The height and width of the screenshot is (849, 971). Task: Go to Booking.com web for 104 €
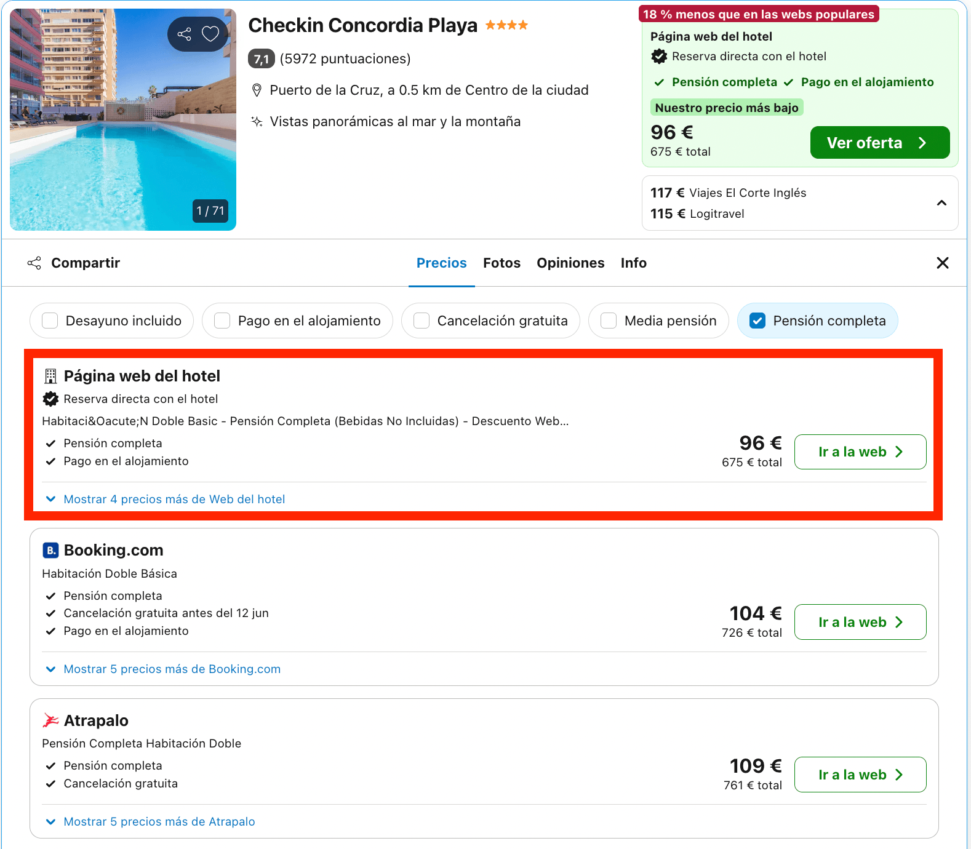[x=860, y=622]
